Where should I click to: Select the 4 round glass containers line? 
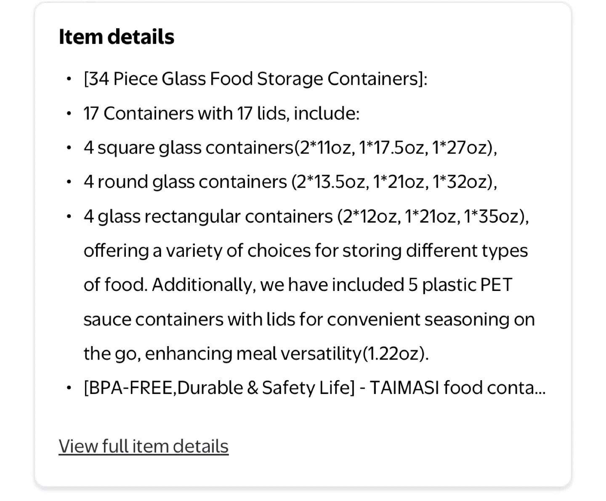click(290, 182)
